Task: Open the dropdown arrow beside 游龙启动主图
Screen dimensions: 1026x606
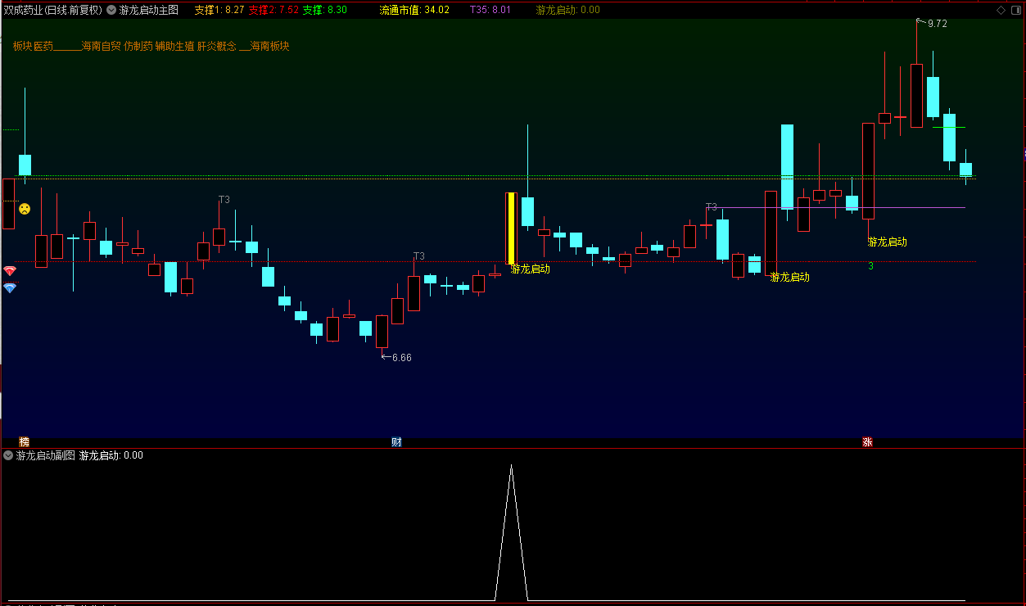Action: pyautogui.click(x=111, y=10)
